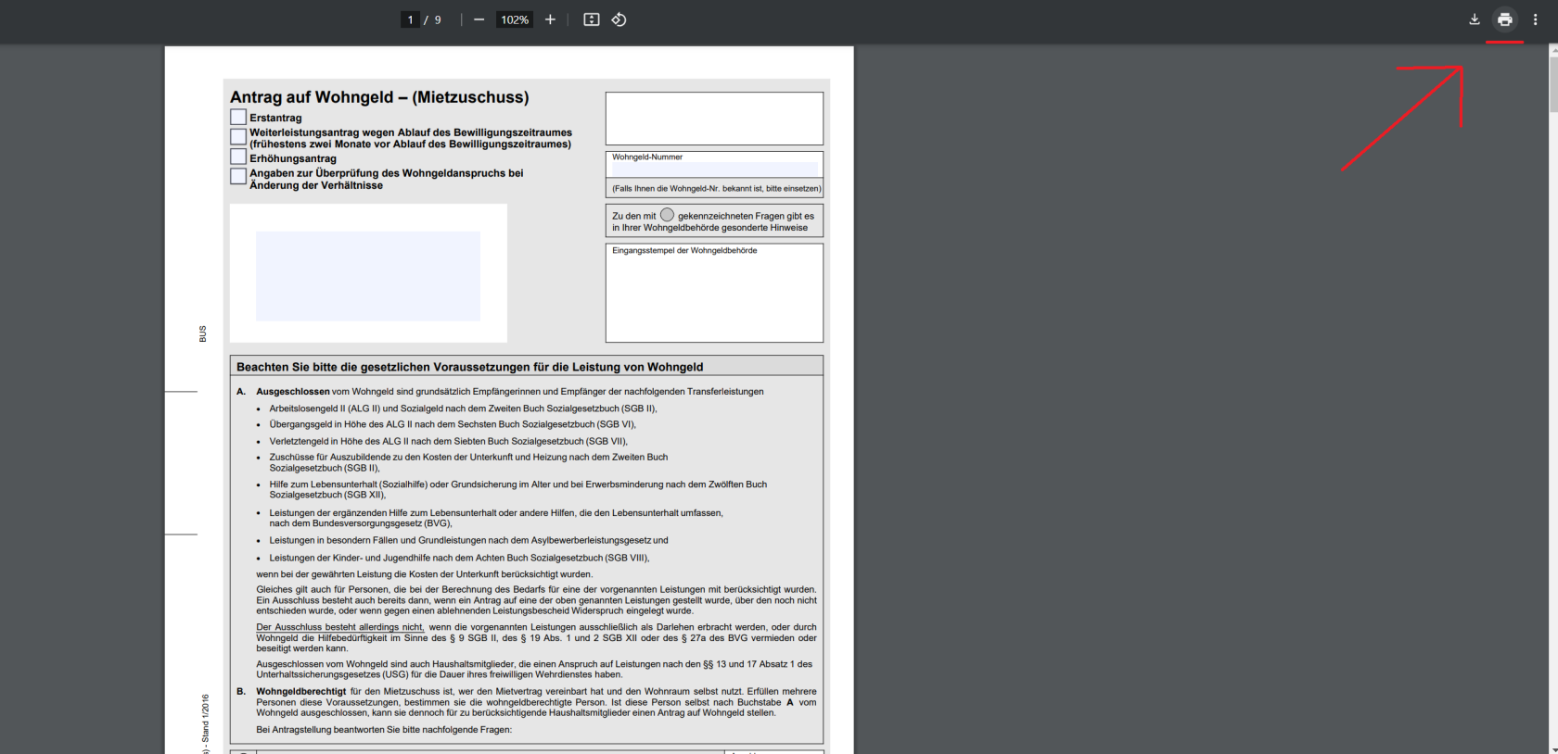Fit the document to page
This screenshot has height=754, width=1558.
tap(591, 19)
